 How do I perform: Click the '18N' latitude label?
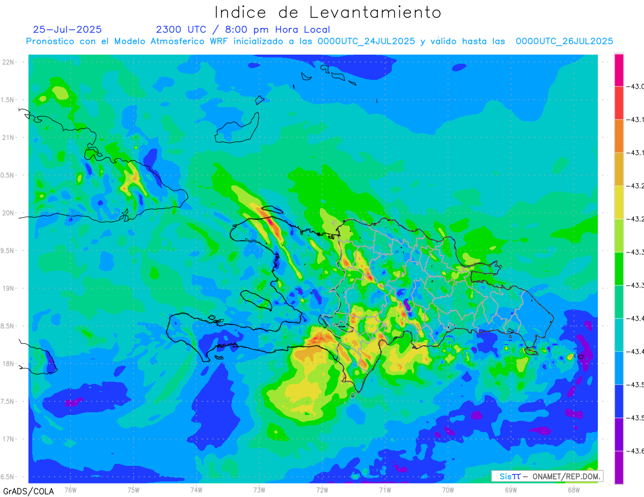9,364
